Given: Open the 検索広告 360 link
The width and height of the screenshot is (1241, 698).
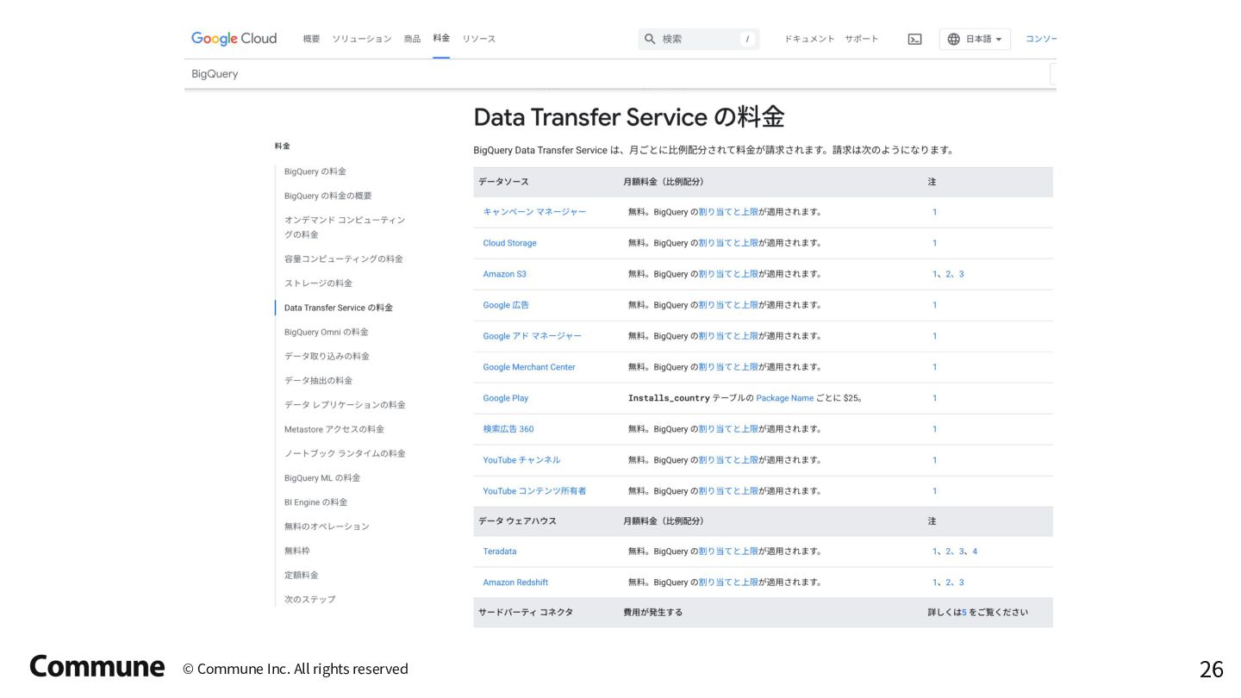Looking at the screenshot, I should [x=508, y=429].
